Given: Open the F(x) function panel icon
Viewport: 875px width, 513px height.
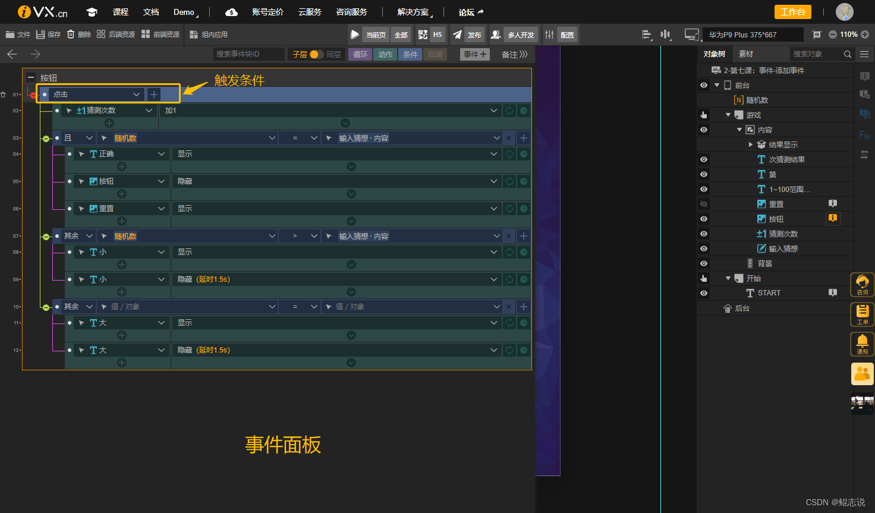Looking at the screenshot, I should pyautogui.click(x=864, y=135).
